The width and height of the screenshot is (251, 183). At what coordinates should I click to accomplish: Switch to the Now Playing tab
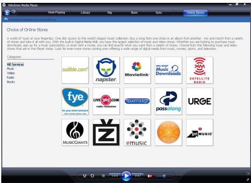(x=57, y=12)
